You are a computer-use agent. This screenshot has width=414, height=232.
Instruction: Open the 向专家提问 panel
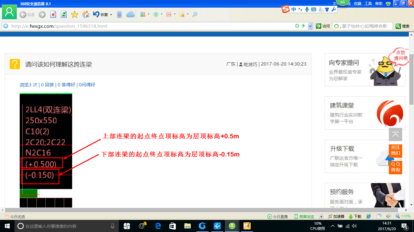[x=365, y=70]
